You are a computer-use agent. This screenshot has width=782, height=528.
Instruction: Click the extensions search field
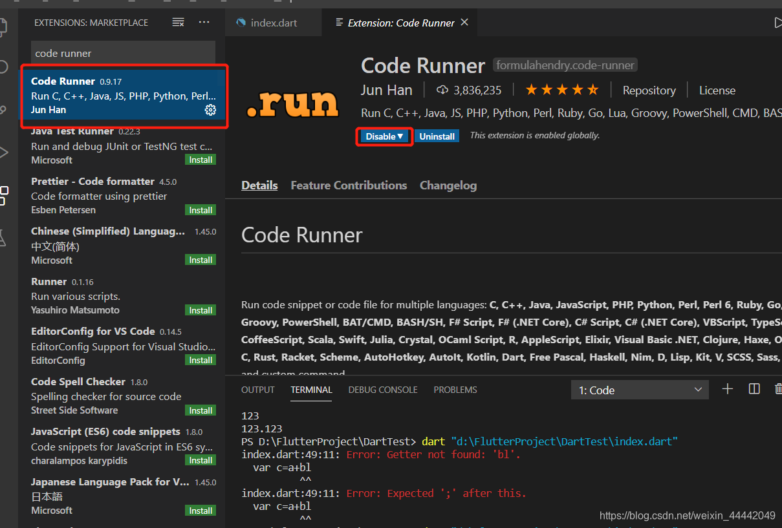pos(123,53)
